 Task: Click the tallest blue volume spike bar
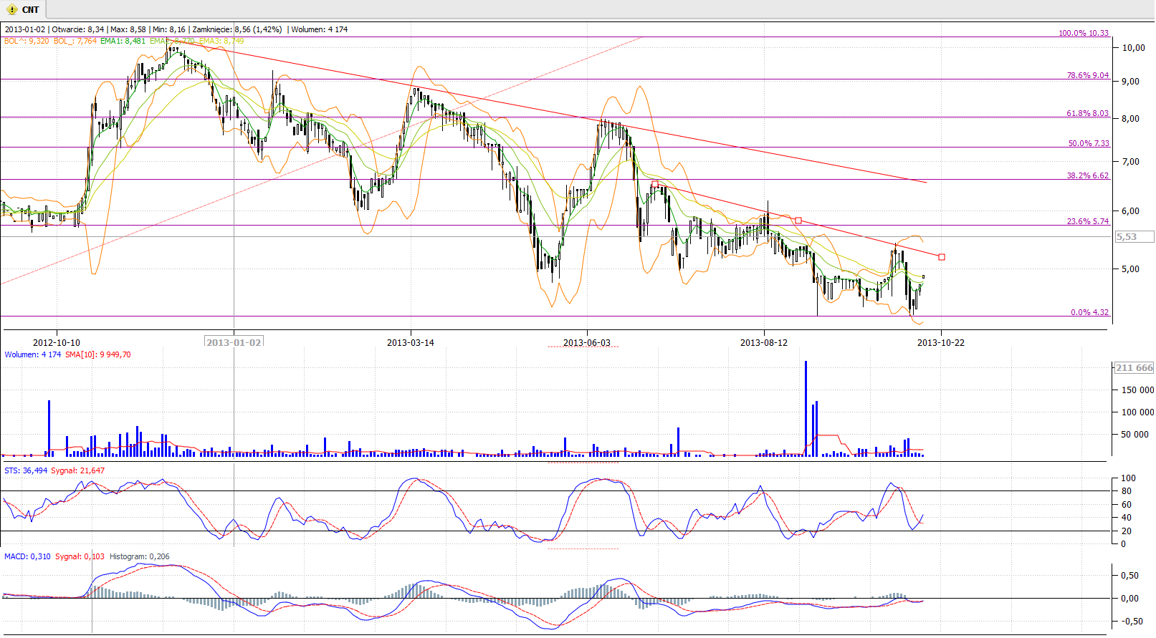click(x=806, y=408)
